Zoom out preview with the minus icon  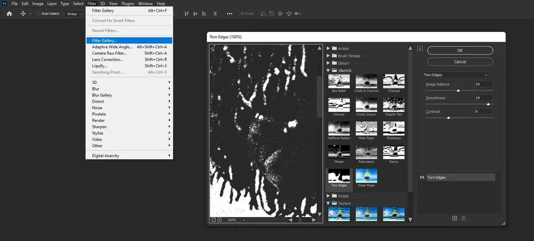[214, 220]
